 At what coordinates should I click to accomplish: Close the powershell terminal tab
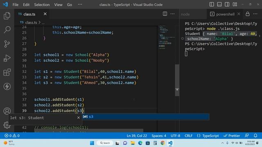239,14
